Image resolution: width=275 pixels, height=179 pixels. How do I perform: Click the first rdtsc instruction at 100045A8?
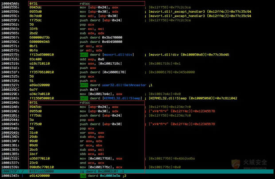click(x=85, y=3)
